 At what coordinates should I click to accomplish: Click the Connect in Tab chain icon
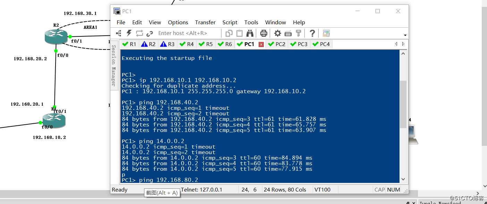point(150,33)
